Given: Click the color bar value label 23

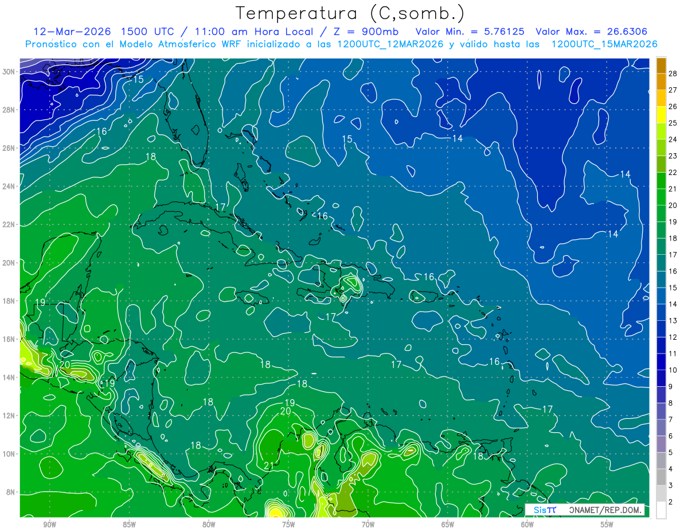Looking at the screenshot, I should tap(673, 156).
